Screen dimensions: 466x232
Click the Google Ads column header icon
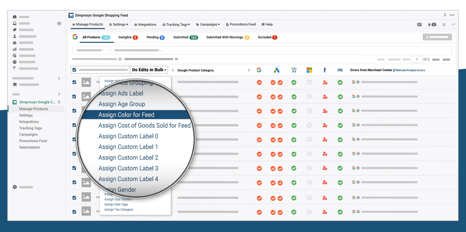[x=277, y=70]
